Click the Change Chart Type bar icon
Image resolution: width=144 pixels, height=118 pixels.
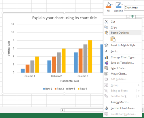click(106, 57)
